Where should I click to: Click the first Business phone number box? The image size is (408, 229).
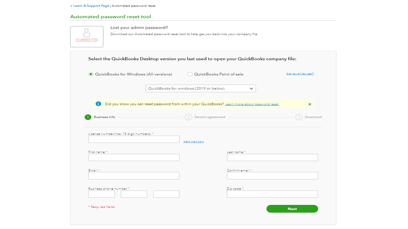101,194
